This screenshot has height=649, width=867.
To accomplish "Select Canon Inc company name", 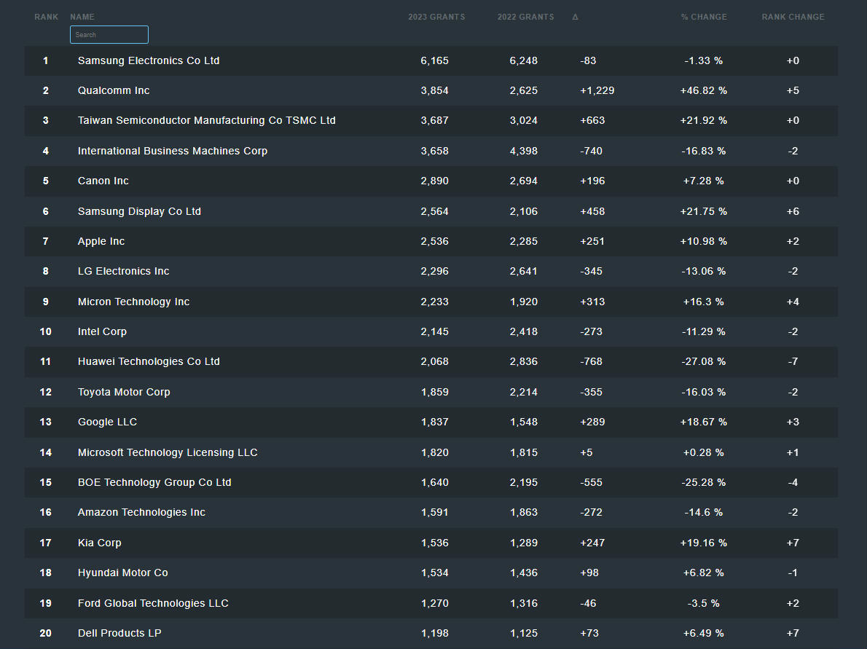I will (x=103, y=181).
